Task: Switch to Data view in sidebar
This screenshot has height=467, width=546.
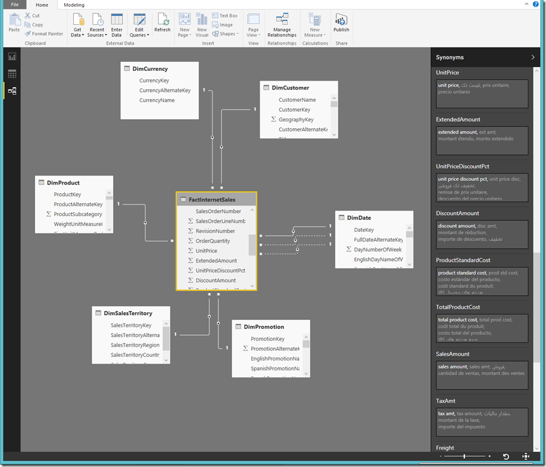Action: (x=12, y=74)
